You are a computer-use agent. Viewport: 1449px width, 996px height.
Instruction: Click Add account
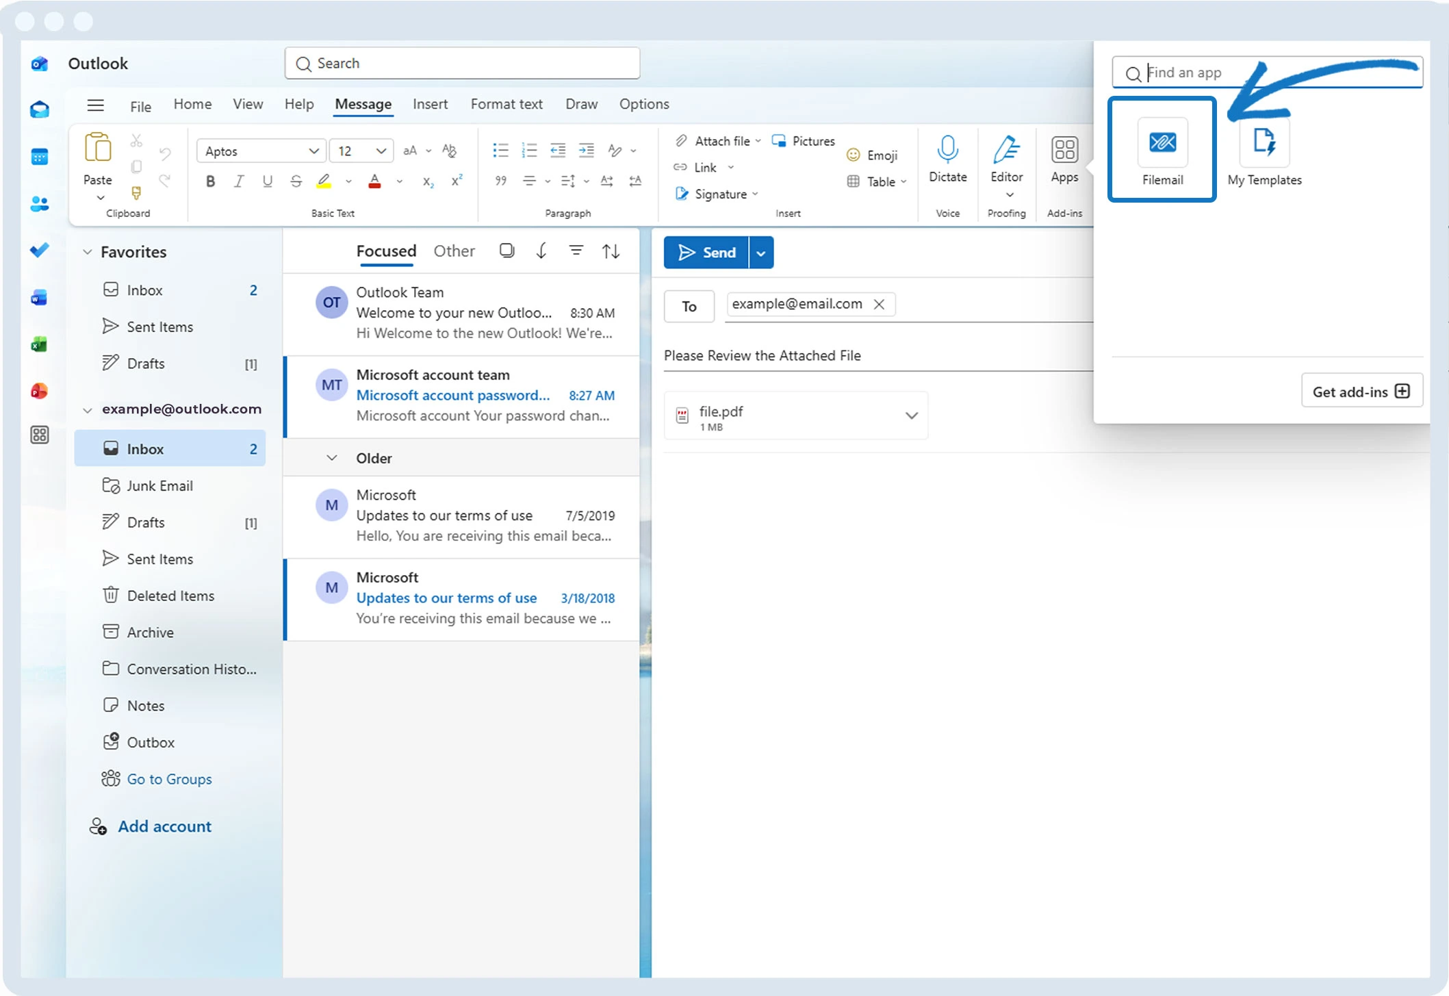[x=151, y=826]
